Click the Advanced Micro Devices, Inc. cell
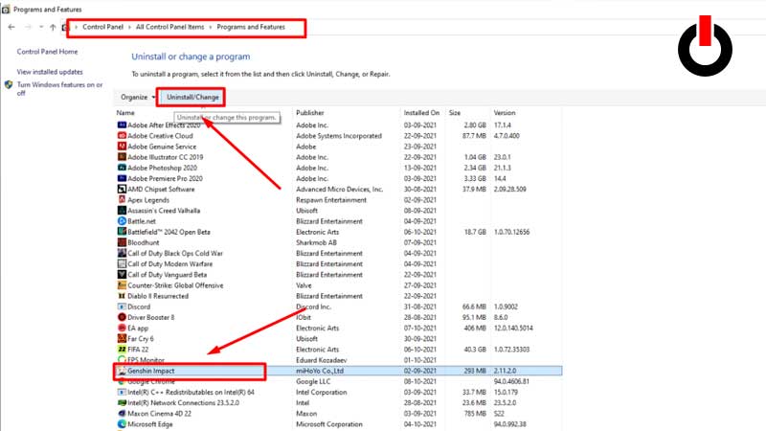This screenshot has width=766, height=431. 340,189
